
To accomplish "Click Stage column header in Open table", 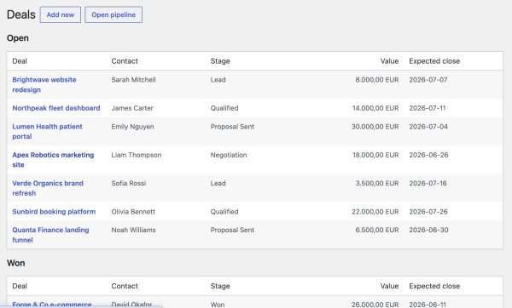I will pyautogui.click(x=220, y=61).
